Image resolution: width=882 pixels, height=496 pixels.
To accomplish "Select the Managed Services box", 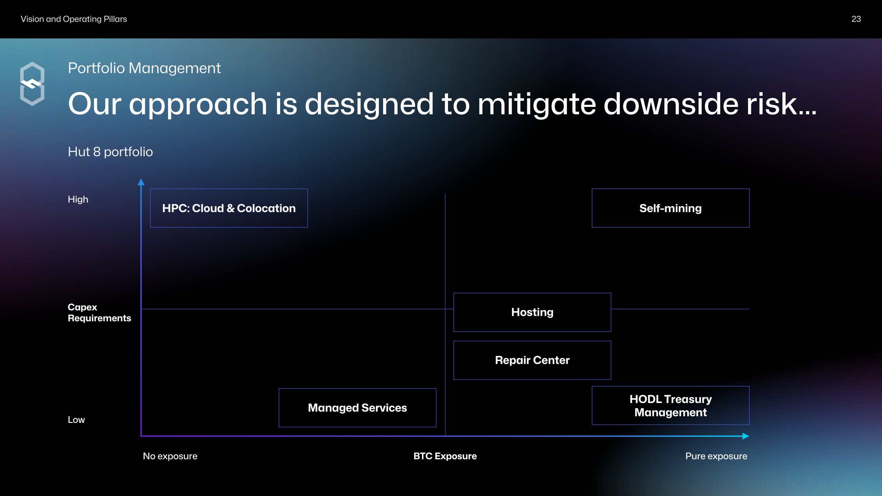I will 357,408.
